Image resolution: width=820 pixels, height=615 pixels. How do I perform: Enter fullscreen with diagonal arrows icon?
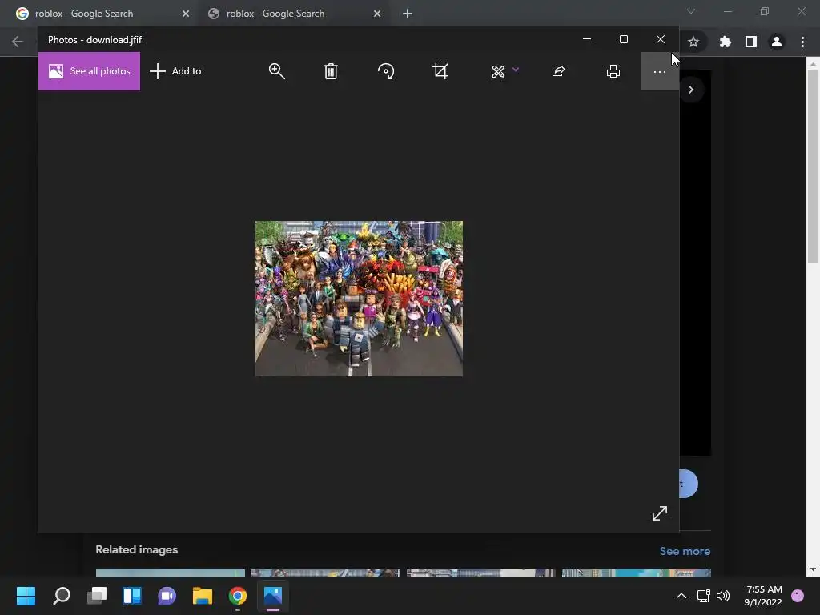click(x=660, y=513)
